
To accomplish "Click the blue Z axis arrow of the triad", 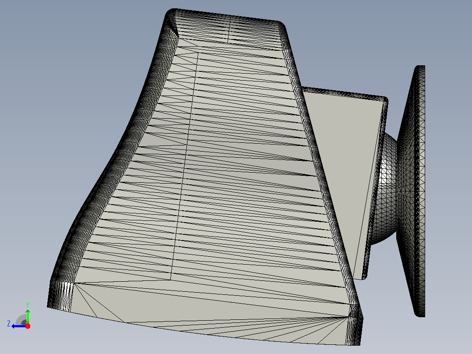I will (x=18, y=326).
